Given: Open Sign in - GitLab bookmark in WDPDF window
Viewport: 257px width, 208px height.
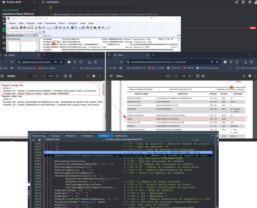Looking at the screenshot, I should (47, 68).
